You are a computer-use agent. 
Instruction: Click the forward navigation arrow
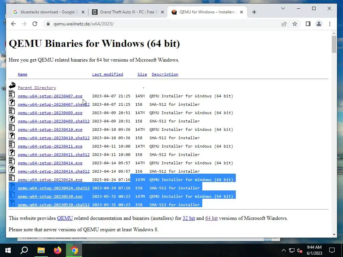(24, 24)
